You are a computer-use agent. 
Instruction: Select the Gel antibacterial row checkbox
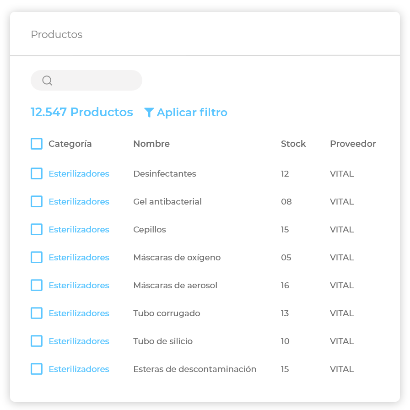tap(37, 202)
